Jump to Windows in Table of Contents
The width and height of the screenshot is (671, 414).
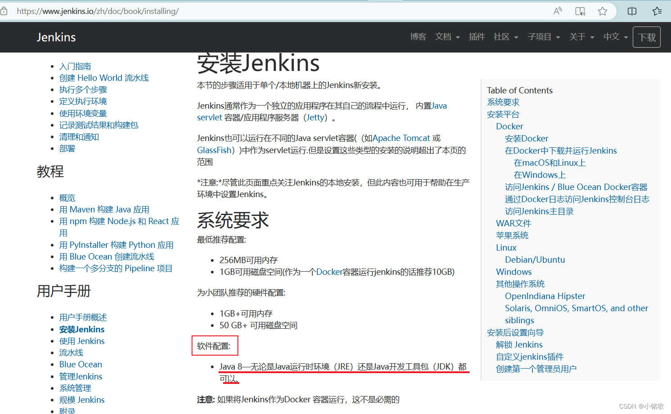(x=514, y=272)
